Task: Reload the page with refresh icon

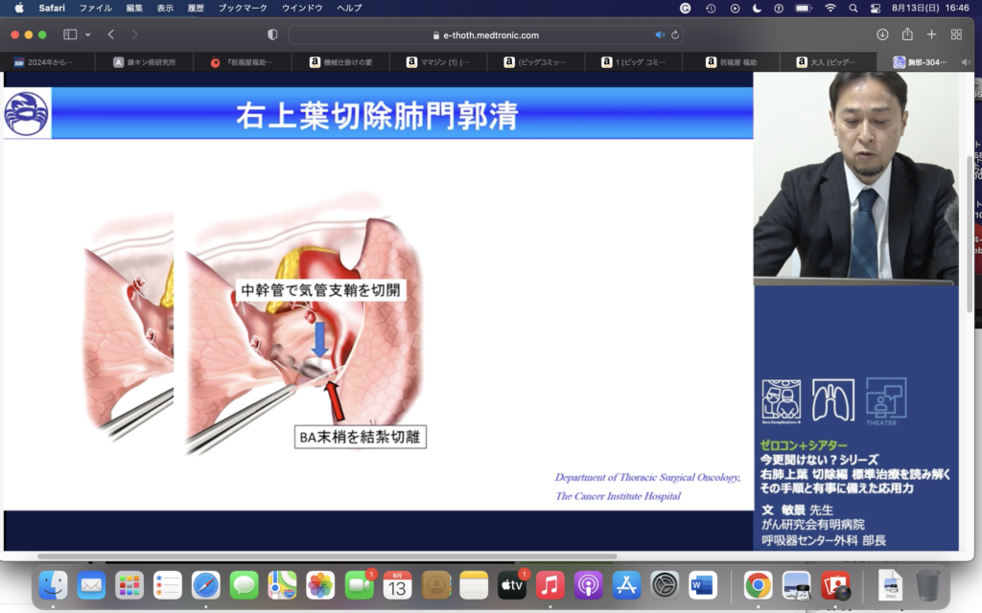Action: tap(676, 34)
